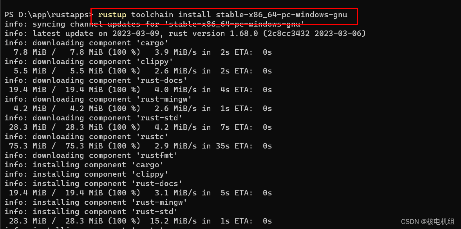This screenshot has height=229, width=461.
Task: Click the downloading component 'rustfmt' line
Action: (91, 156)
